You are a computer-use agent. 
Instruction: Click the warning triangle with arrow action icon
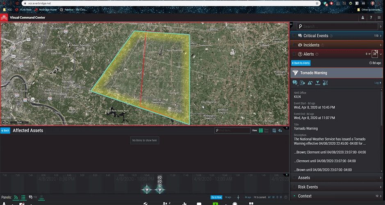(310, 83)
